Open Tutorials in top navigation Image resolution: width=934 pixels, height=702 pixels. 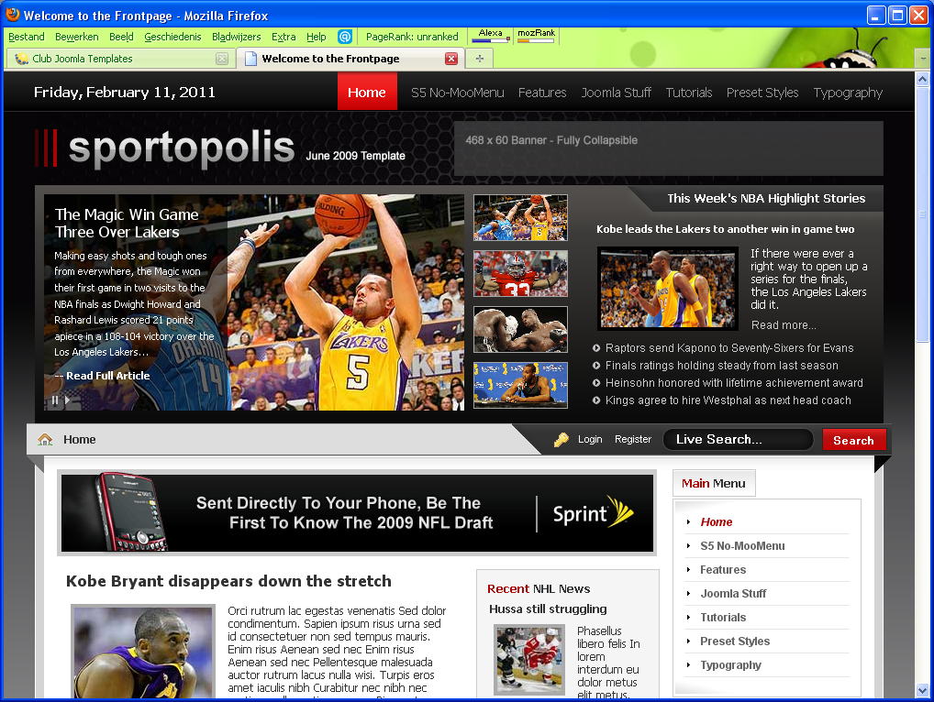click(x=689, y=93)
